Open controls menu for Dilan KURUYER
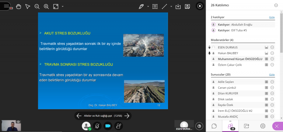This screenshot has width=283, height=132. click(x=272, y=93)
